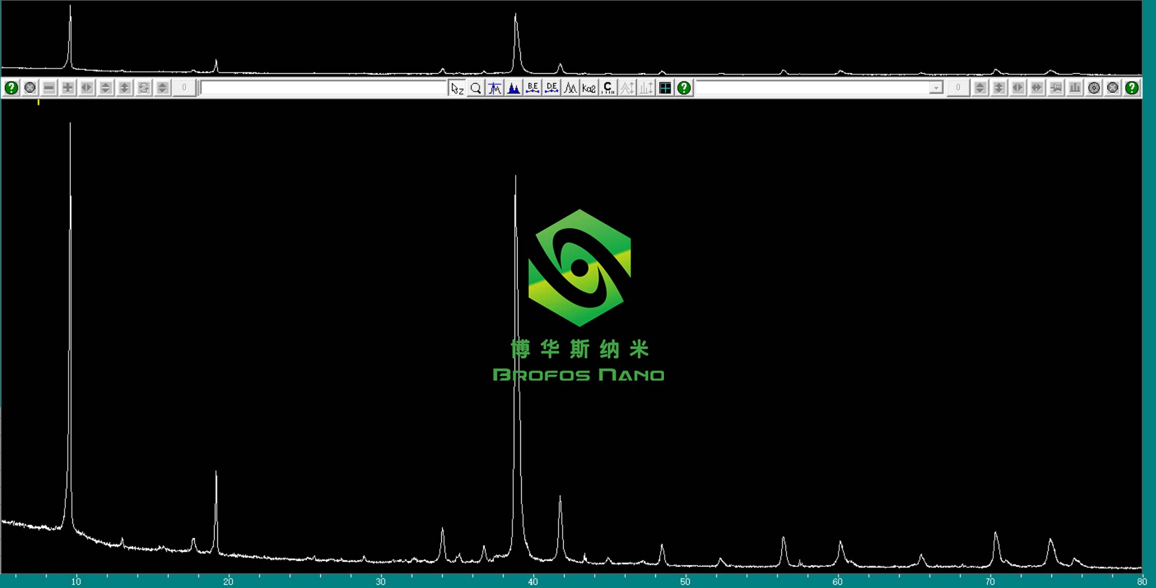Click the Kα2 stripping tool
The width and height of the screenshot is (1156, 588).
tap(590, 88)
